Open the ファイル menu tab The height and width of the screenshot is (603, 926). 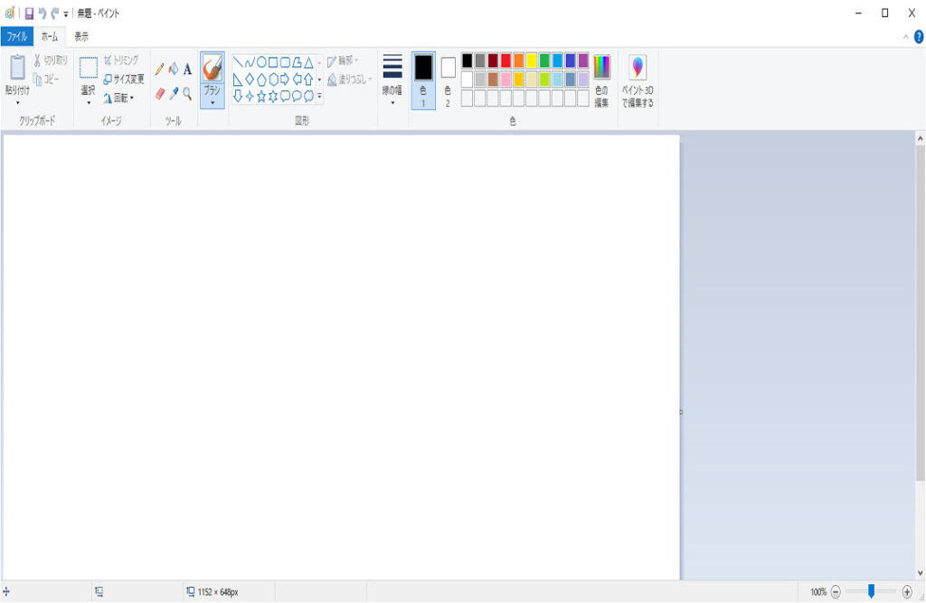pos(16,37)
